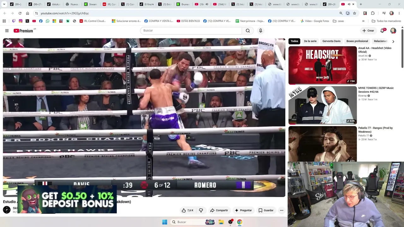Open the Chrome home page button
Image resolution: width=404 pixels, height=227 pixels.
click(27, 13)
